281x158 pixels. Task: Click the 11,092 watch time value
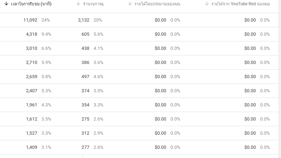(30, 20)
